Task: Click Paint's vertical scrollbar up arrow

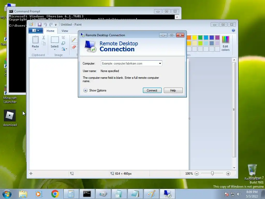Action: pos(234,60)
